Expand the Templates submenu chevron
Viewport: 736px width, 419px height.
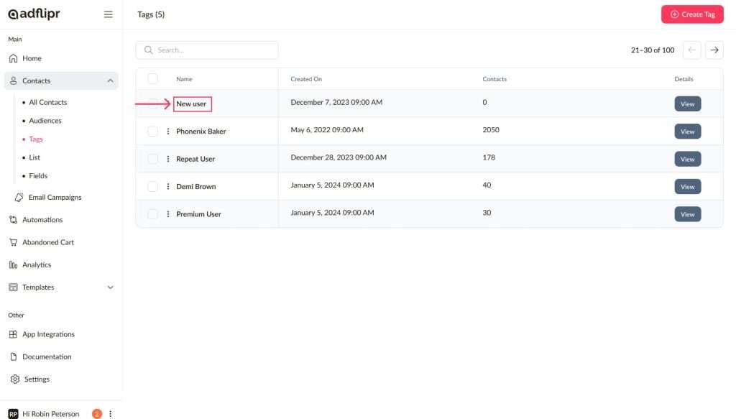tap(110, 287)
